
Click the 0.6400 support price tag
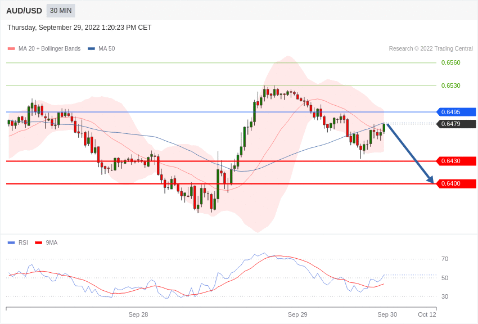(457, 183)
